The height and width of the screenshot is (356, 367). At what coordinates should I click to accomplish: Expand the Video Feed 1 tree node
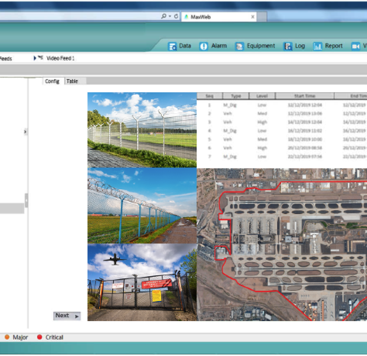click(35, 58)
